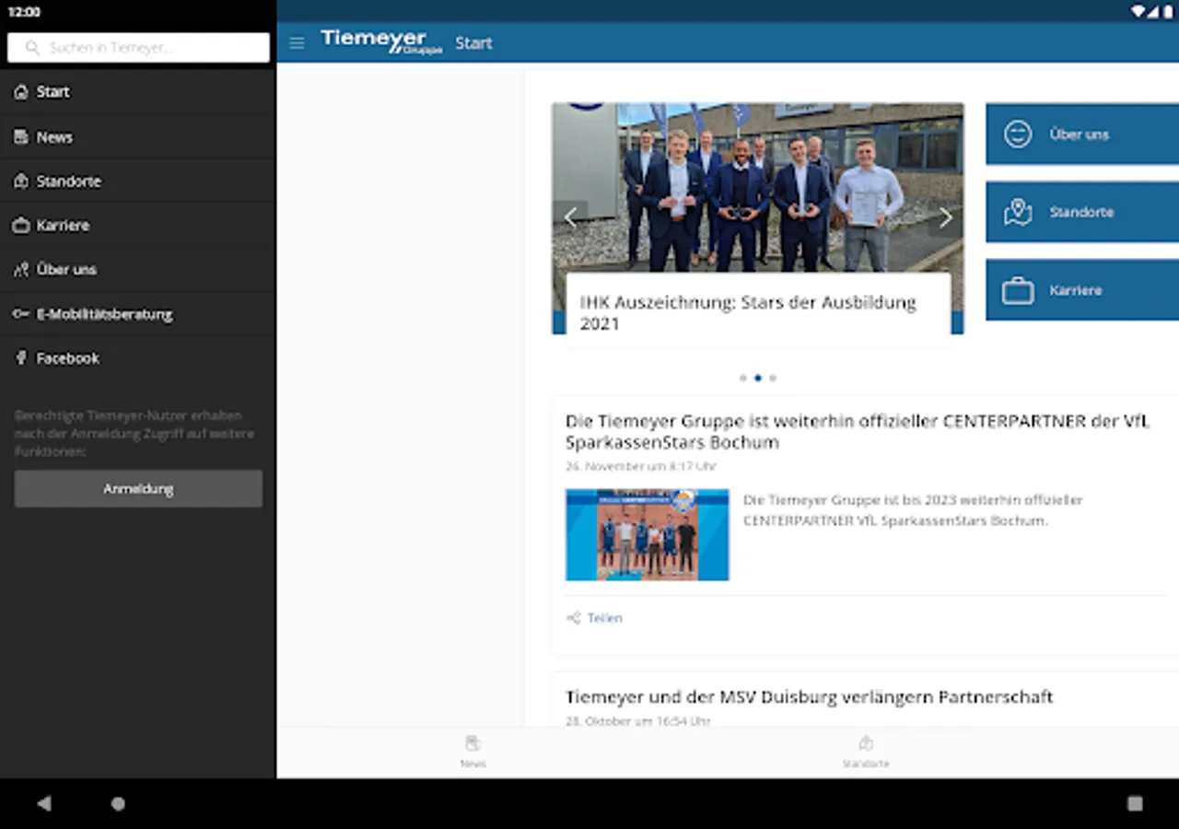Screen dimensions: 1179x829
Task: Open the CENTERPARTNER VfL SparkassenStars article headline
Action: point(858,431)
